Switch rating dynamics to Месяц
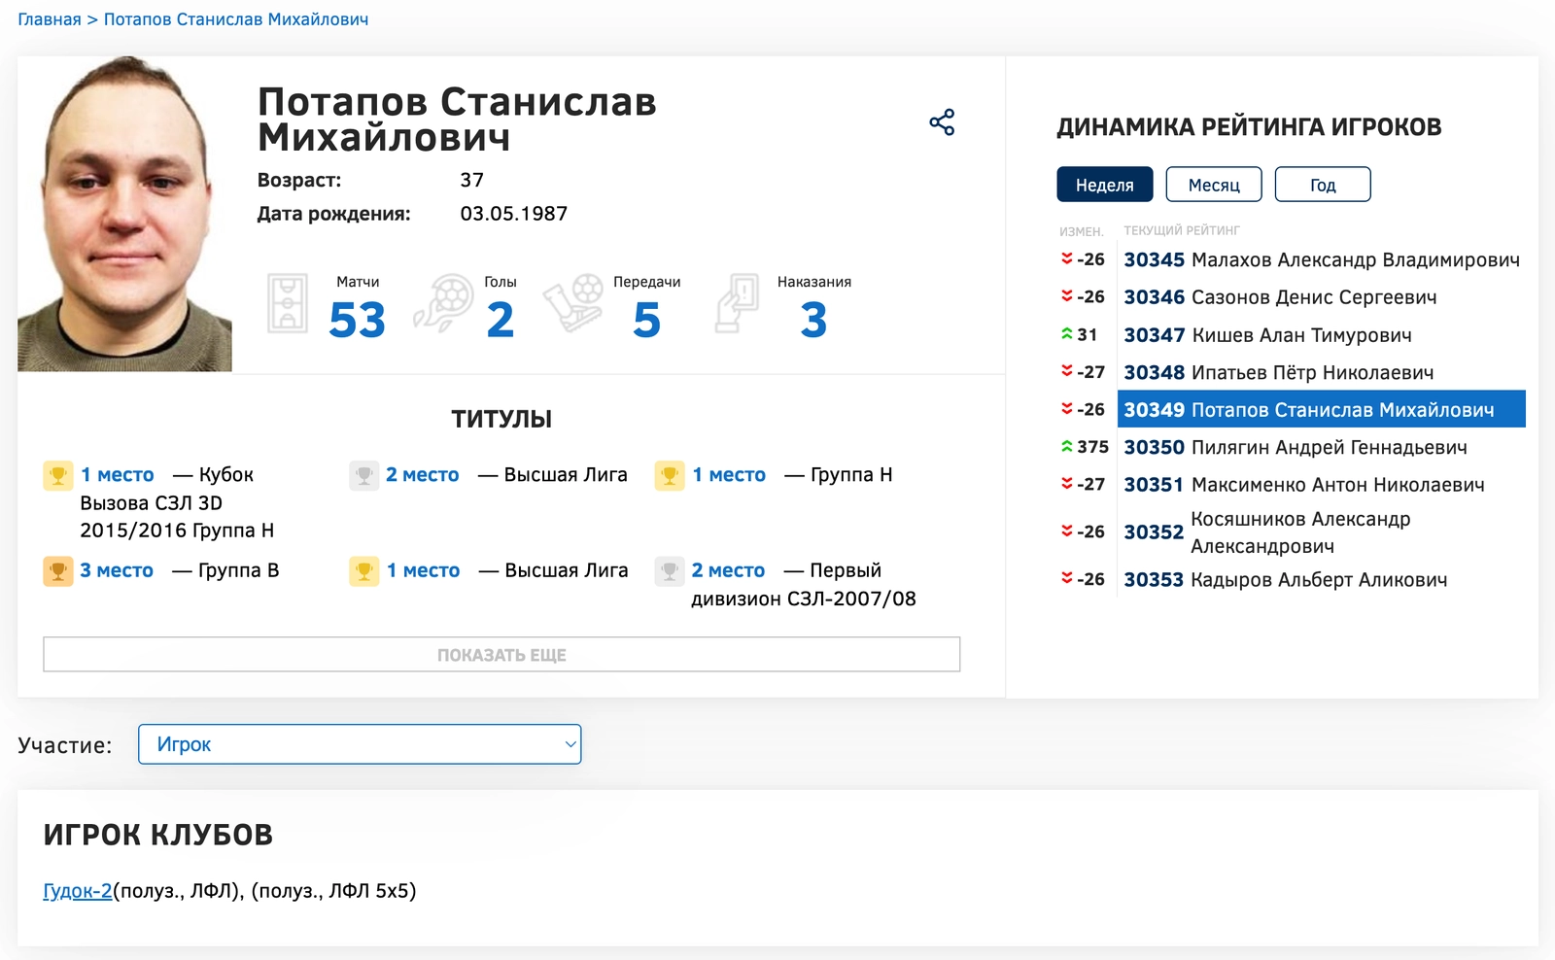This screenshot has width=1555, height=960. (1213, 185)
